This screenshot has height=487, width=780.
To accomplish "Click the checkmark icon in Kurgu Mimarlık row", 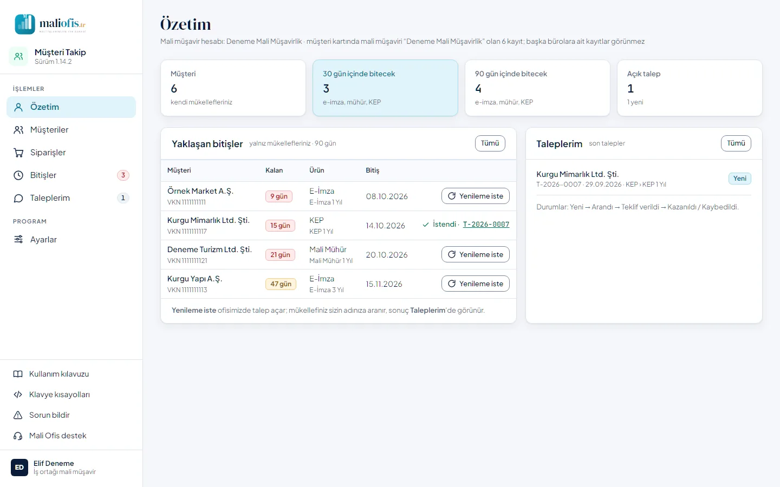I will click(426, 225).
